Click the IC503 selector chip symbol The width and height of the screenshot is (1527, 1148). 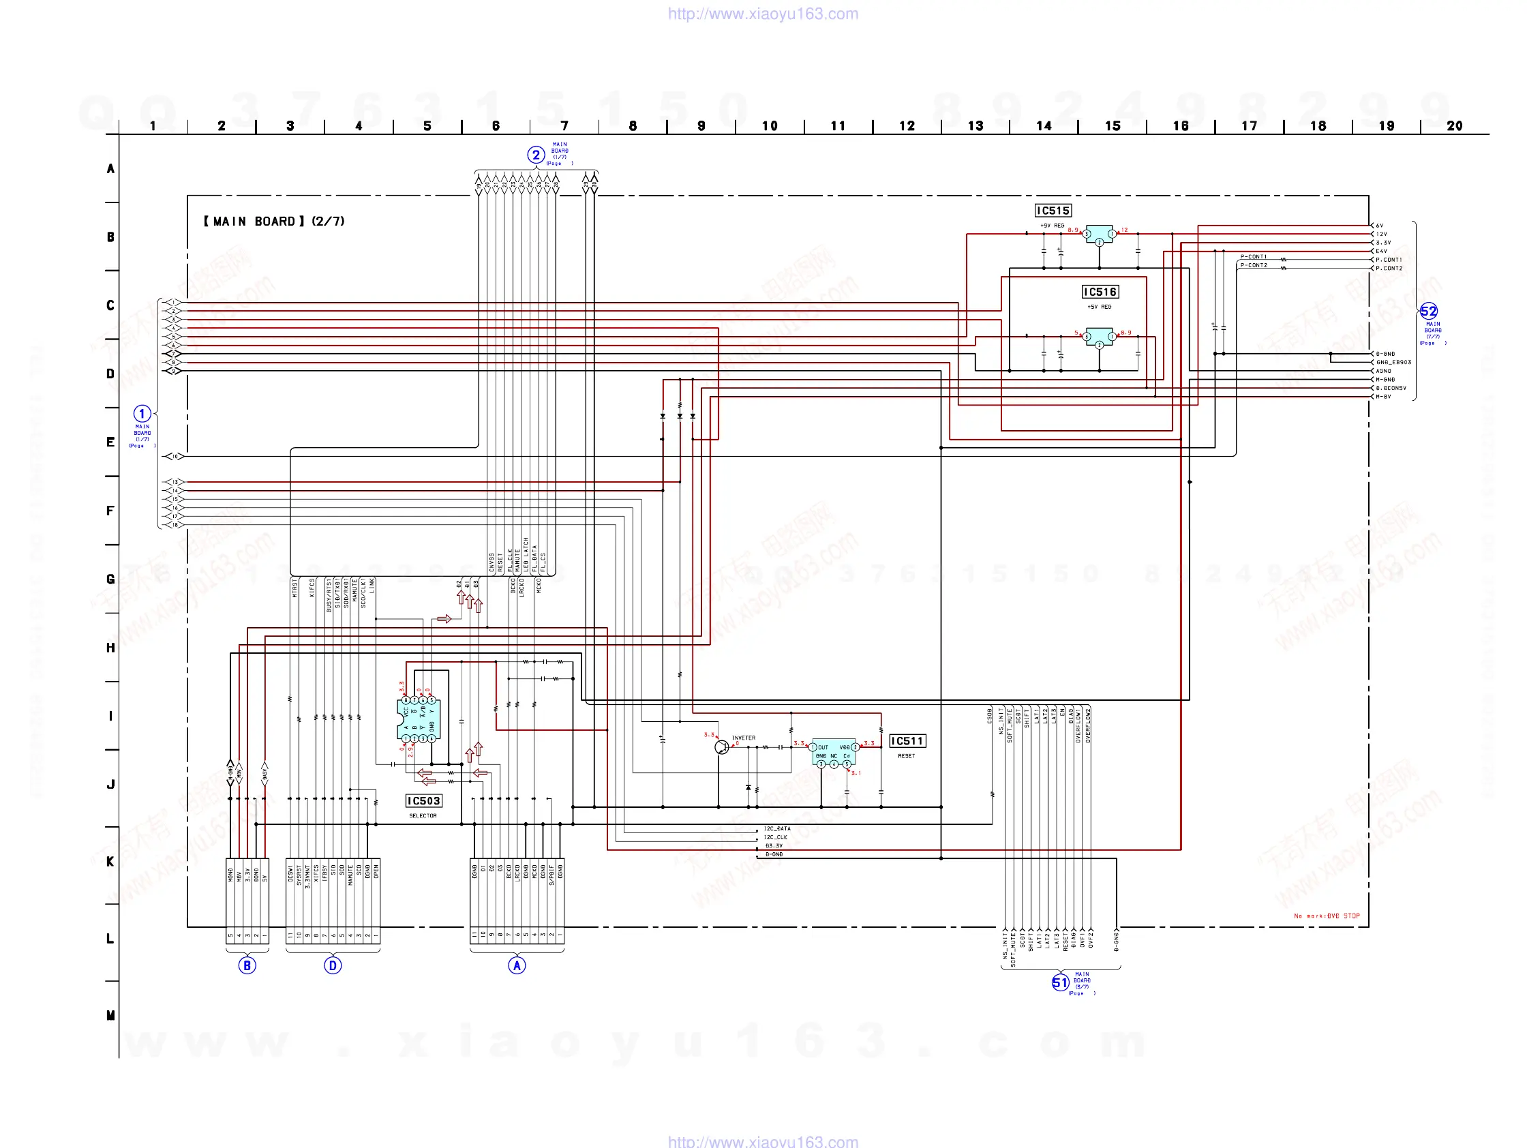coord(419,719)
